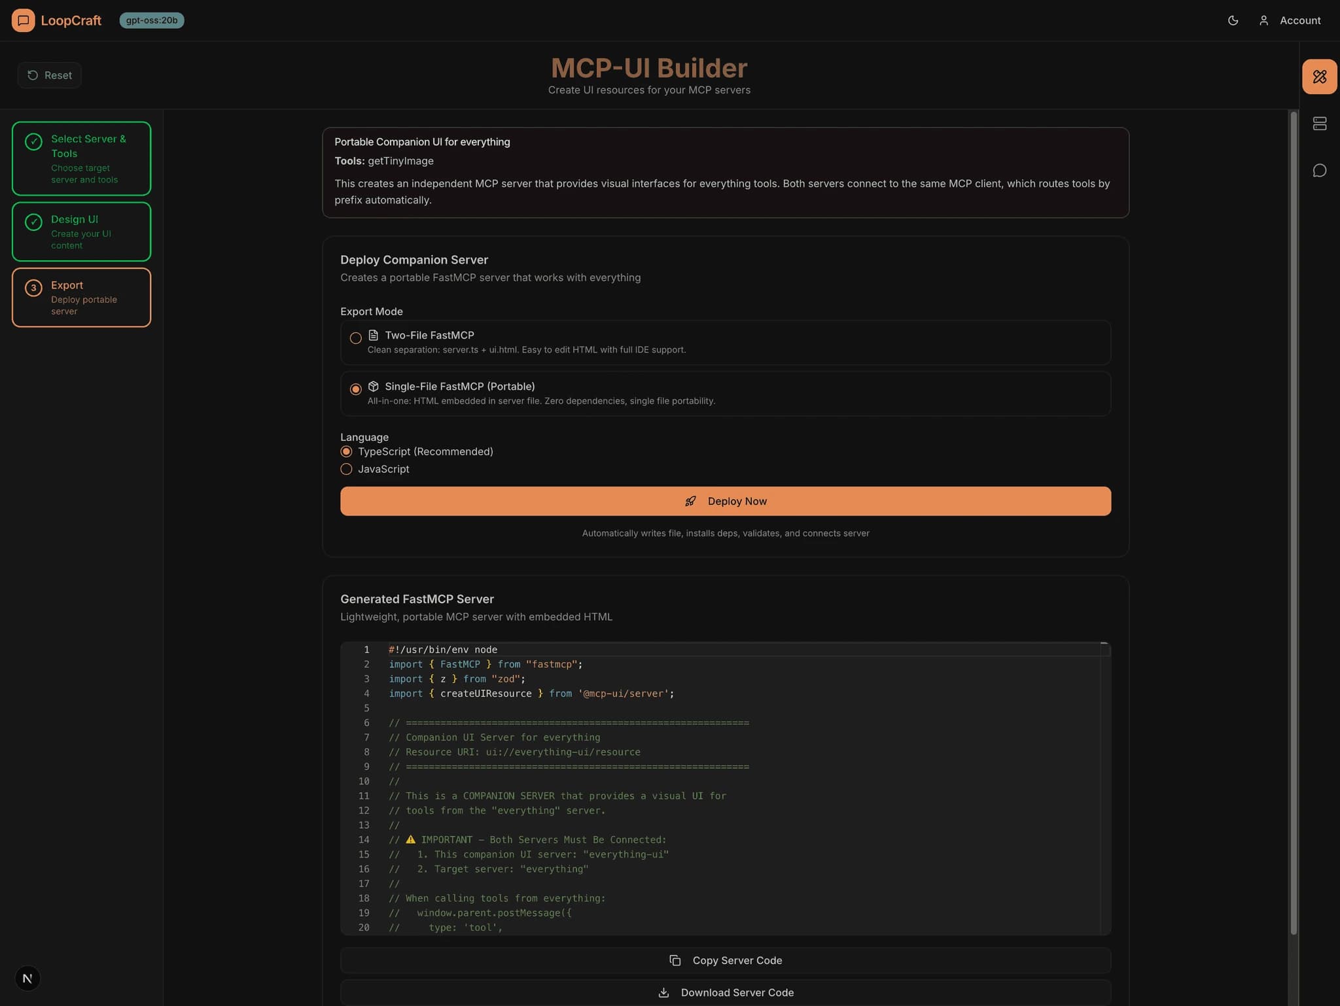Click the user icon beside Account
1340x1006 pixels.
tap(1263, 20)
